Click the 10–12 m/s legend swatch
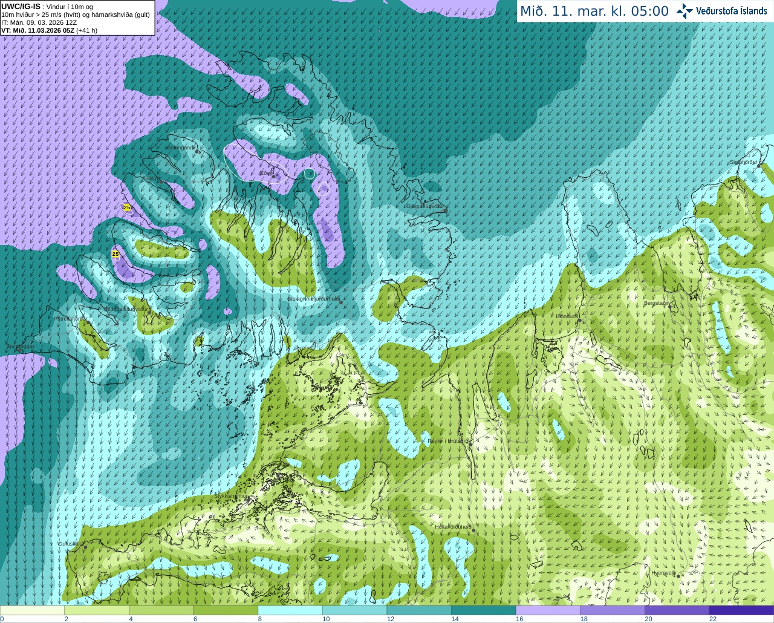The width and height of the screenshot is (774, 623). pos(354,610)
